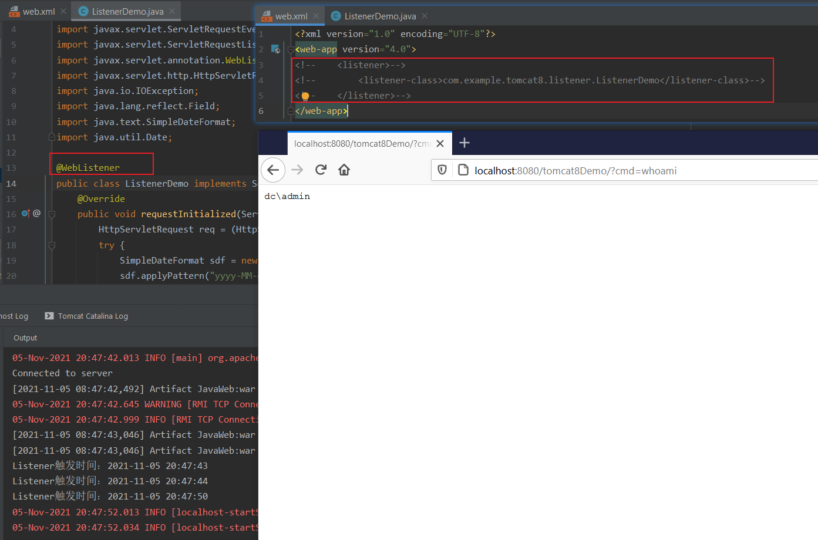Open a new browser tab with plus button
The image size is (818, 540).
click(464, 143)
